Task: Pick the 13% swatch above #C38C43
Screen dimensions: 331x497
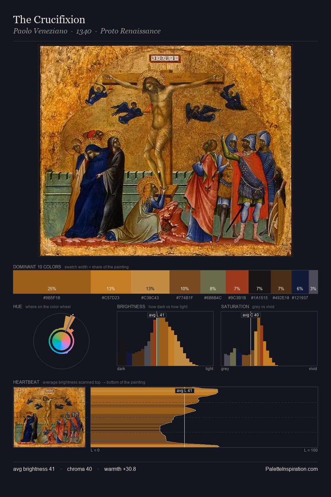Action: (x=150, y=282)
